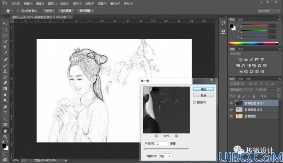Select the Dodge tool
This screenshot has height=163, width=283.
(5, 101)
